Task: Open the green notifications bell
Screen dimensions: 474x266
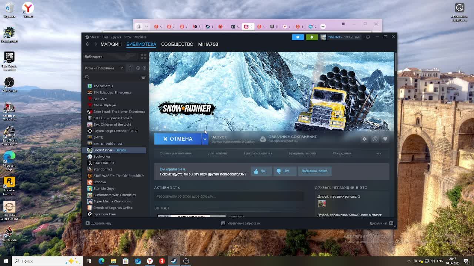Action: click(311, 37)
